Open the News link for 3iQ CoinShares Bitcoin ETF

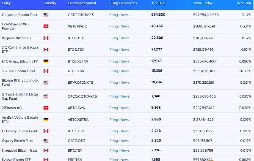pos(125,49)
